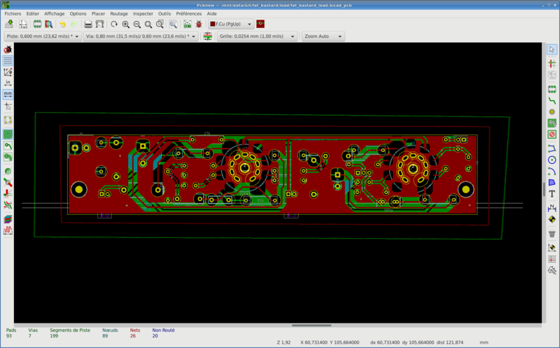
Task: Select Add via tool
Action: (x=552, y=112)
